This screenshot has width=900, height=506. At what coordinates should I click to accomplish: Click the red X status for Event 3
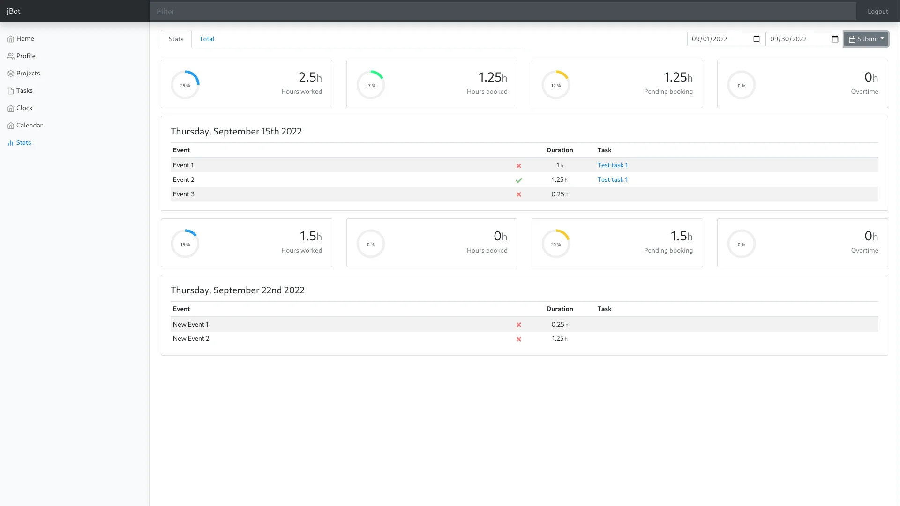click(519, 194)
